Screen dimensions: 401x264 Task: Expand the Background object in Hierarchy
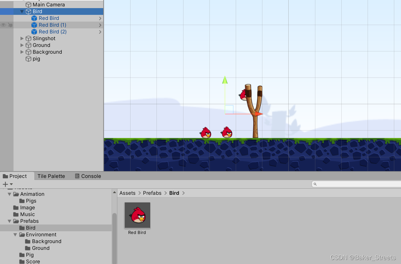tap(22, 52)
